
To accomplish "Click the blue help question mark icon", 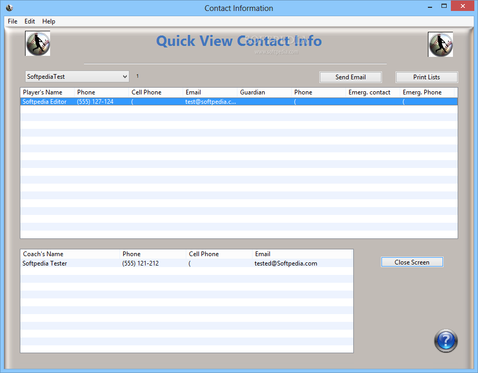I will [x=446, y=340].
